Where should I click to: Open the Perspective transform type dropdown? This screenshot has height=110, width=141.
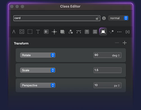click(x=38, y=85)
